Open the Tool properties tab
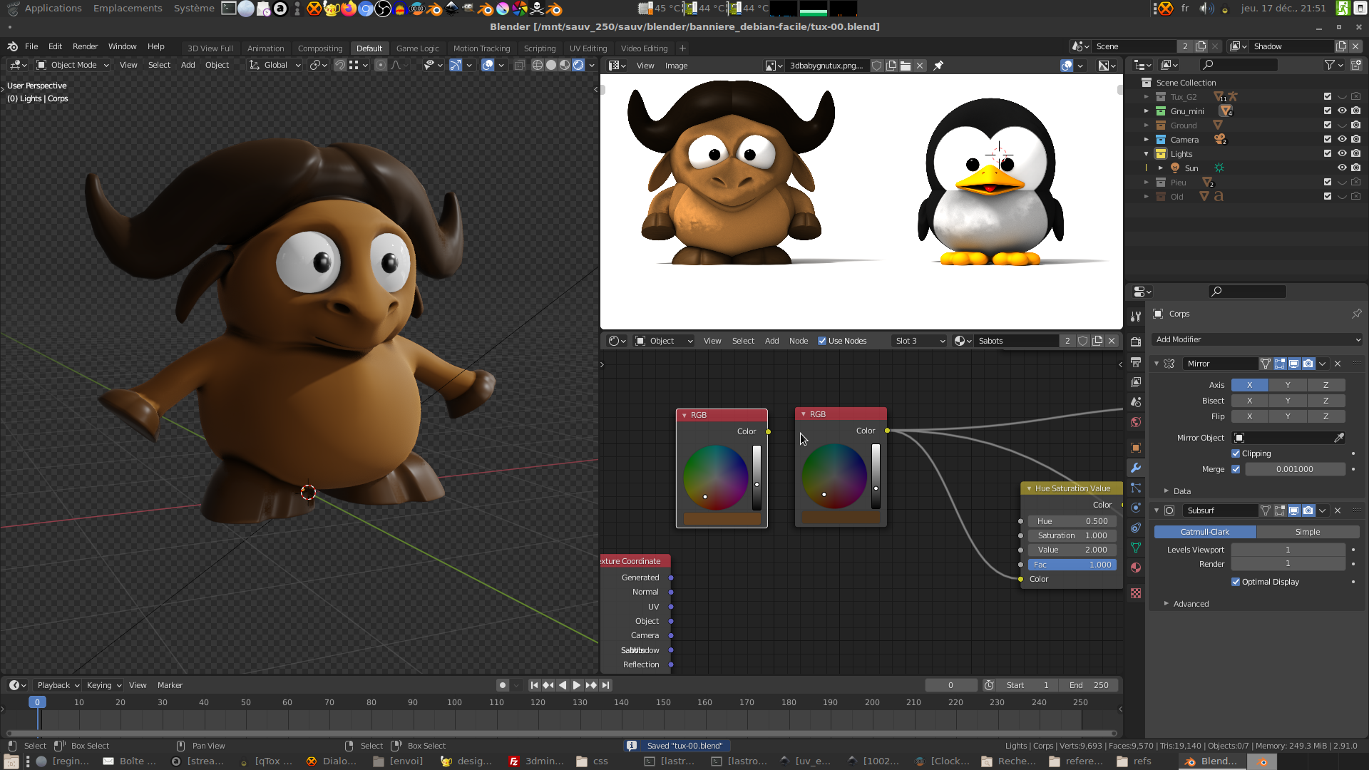 [1136, 316]
